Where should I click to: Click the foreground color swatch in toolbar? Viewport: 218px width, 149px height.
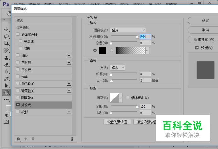[8, 109]
